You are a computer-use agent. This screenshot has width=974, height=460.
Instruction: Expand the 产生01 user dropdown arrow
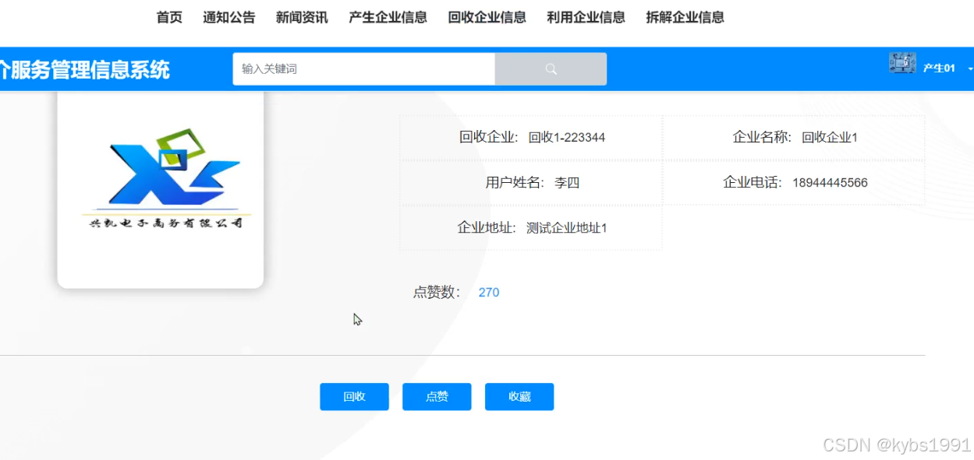click(x=970, y=69)
